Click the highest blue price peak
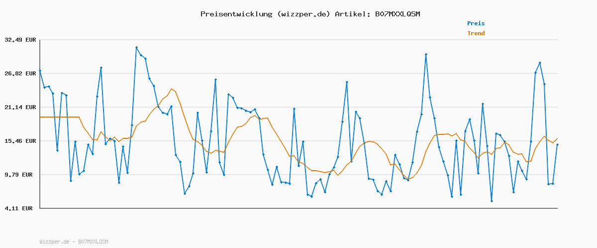The image size is (597, 248). tap(136, 48)
